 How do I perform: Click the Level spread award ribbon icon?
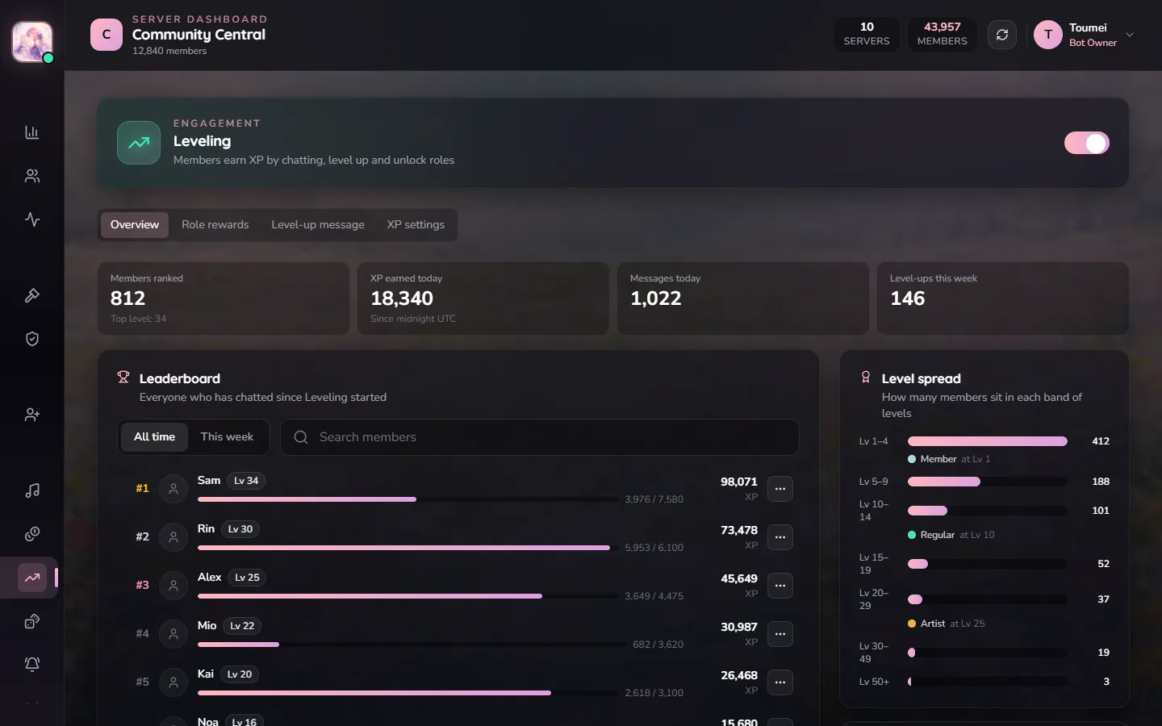[866, 377]
